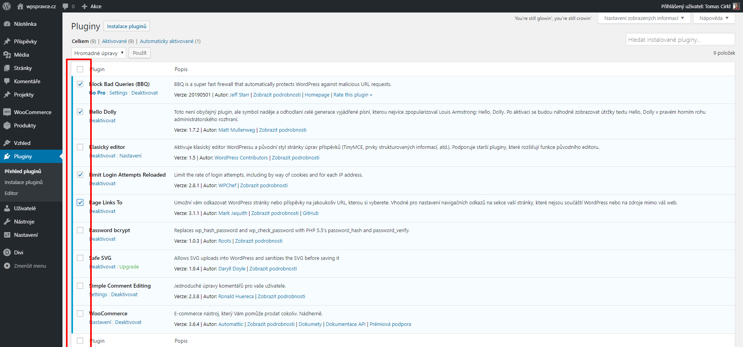
Task: Open Projekty icon in sidebar
Action: (x=7, y=95)
